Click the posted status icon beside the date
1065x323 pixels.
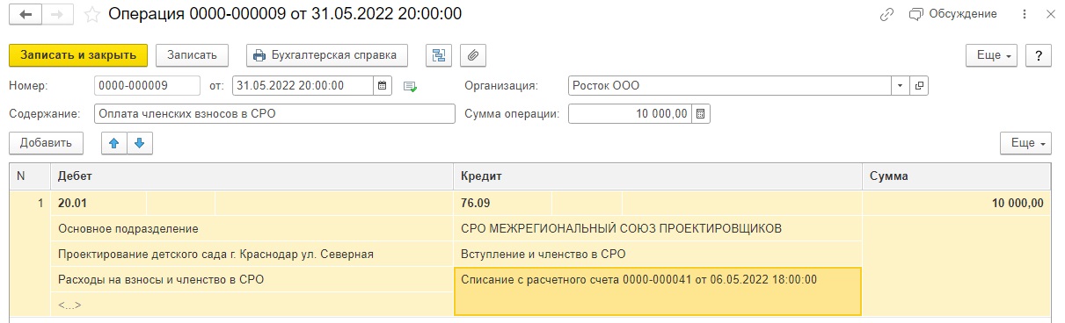coord(409,86)
